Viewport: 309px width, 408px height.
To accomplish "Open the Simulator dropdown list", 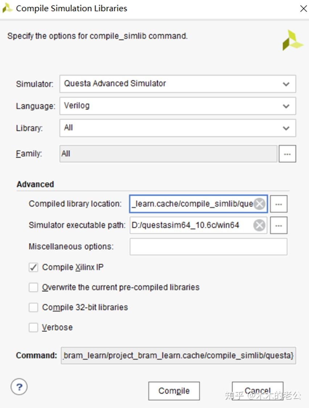I will click(x=178, y=84).
